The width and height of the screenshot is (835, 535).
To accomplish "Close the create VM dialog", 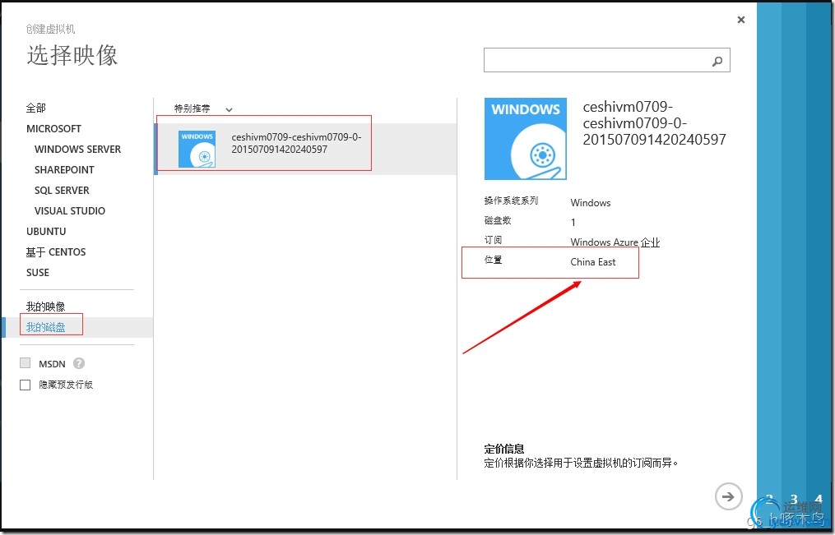I will tap(740, 20).
